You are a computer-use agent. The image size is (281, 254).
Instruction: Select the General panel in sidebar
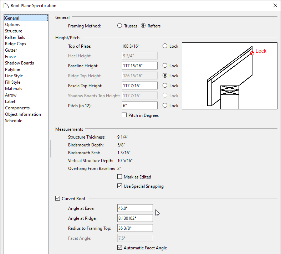click(26, 18)
